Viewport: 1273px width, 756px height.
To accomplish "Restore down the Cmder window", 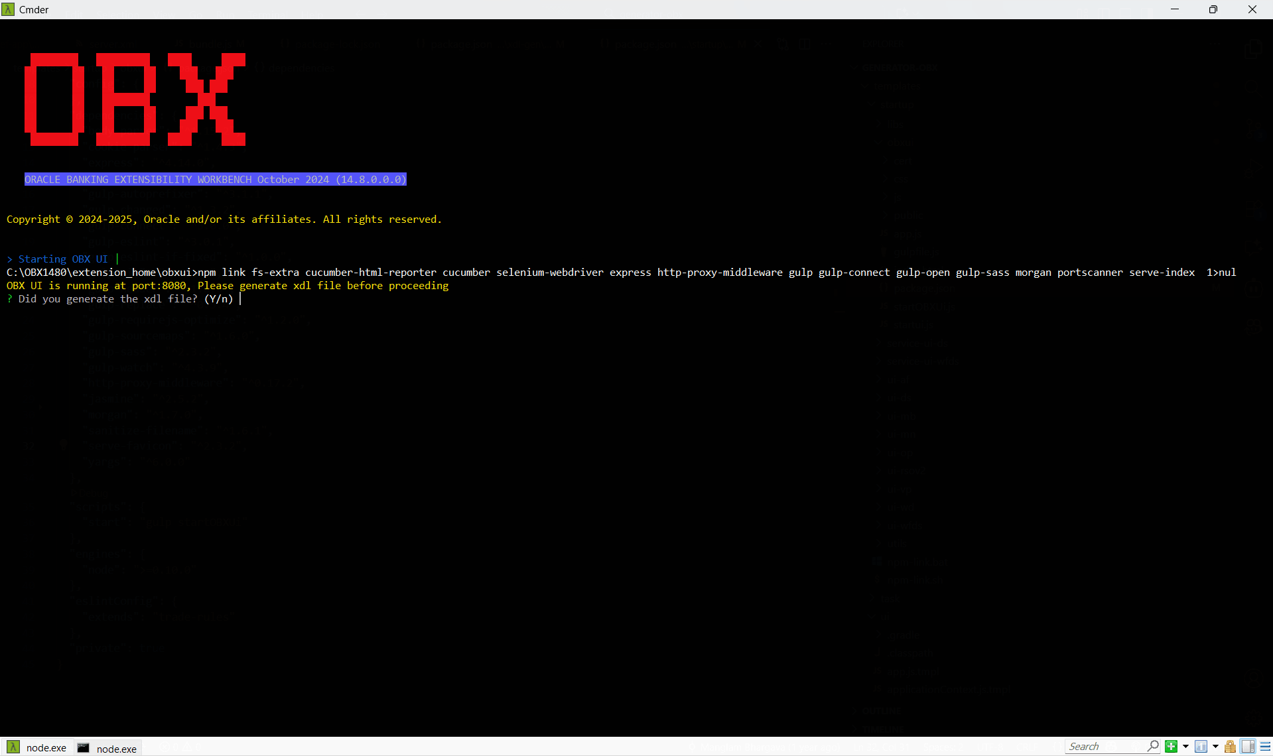I will coord(1213,9).
